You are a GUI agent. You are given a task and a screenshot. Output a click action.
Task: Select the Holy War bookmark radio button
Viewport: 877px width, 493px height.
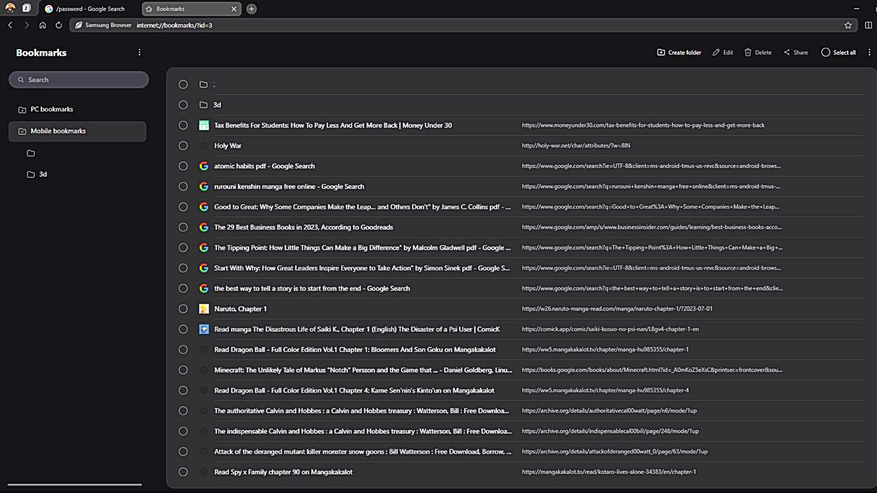point(183,146)
